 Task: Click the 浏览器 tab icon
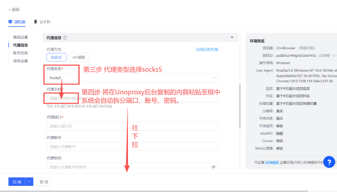pos(10,22)
